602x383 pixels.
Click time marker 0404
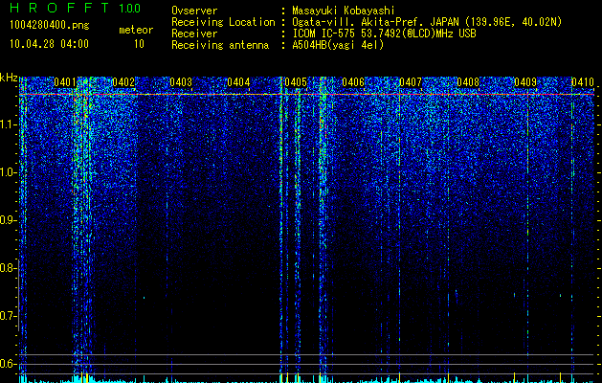coord(238,81)
